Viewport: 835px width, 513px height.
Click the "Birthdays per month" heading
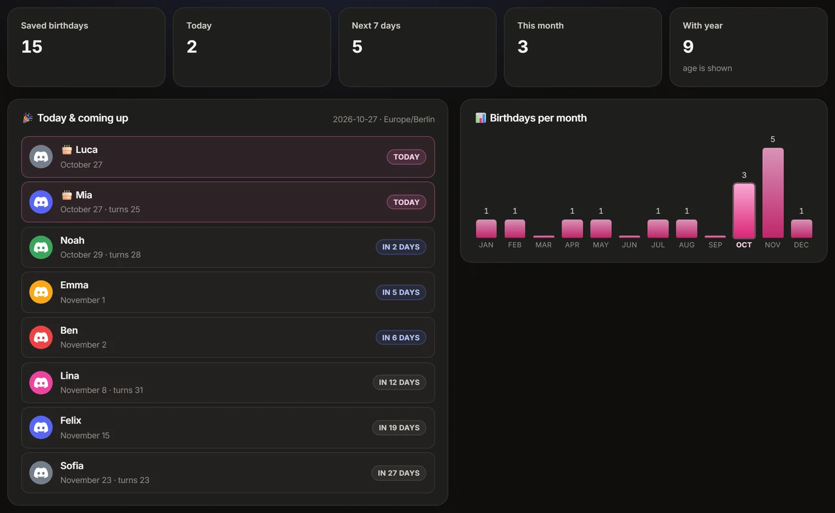538,118
